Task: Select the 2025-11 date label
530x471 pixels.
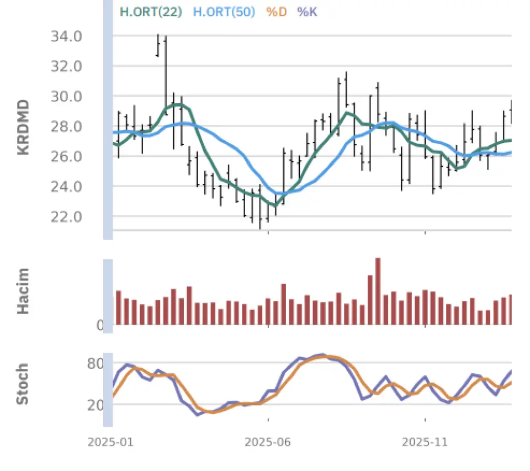Action: coord(425,442)
